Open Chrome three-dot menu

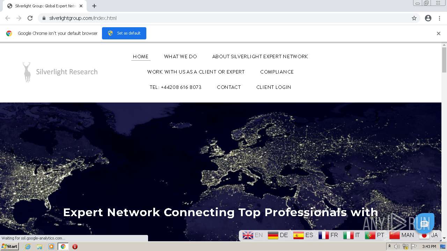coord(439,18)
